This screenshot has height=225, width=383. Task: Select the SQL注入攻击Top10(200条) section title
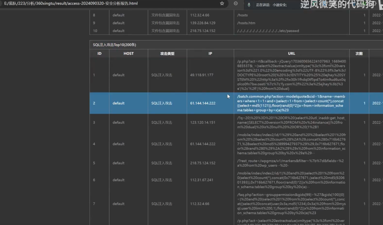point(114,45)
